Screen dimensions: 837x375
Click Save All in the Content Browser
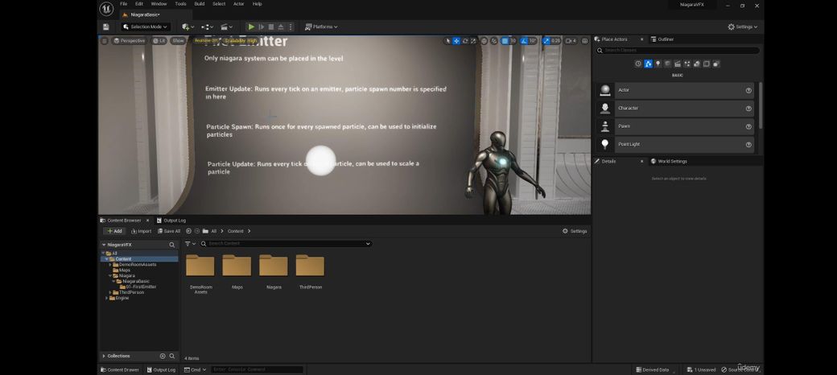168,231
